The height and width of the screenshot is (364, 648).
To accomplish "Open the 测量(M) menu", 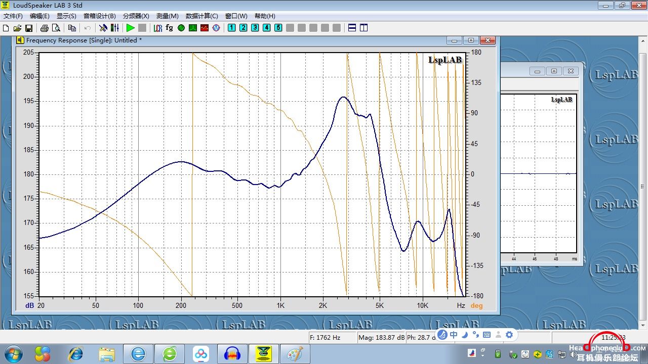I will click(x=168, y=16).
